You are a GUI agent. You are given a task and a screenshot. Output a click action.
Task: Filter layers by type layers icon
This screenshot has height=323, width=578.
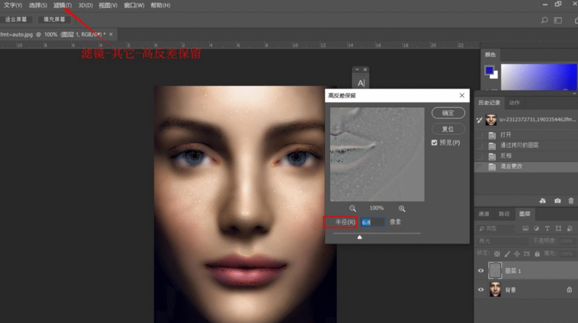click(548, 228)
